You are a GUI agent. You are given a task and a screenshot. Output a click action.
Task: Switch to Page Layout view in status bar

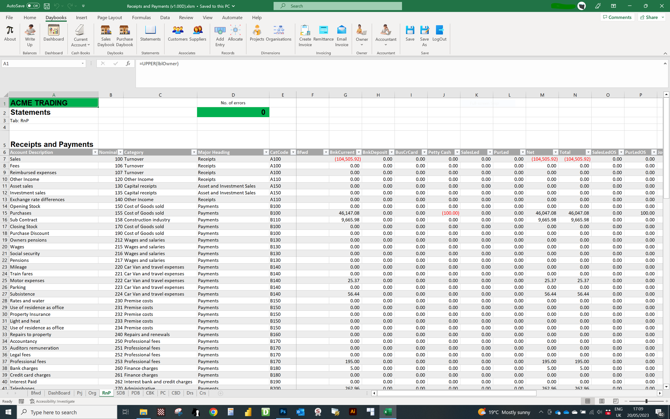coord(602,401)
